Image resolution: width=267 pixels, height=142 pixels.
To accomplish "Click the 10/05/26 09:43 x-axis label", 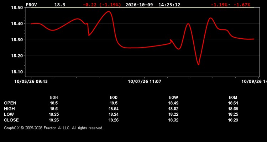I will click(x=31, y=82).
